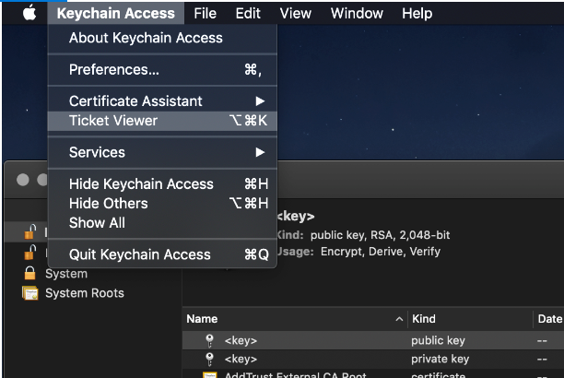Image resolution: width=564 pixels, height=378 pixels.
Task: Quit Keychain Access via menu
Action: point(162,254)
